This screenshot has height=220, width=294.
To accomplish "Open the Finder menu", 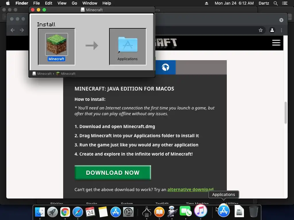I will (22, 3).
